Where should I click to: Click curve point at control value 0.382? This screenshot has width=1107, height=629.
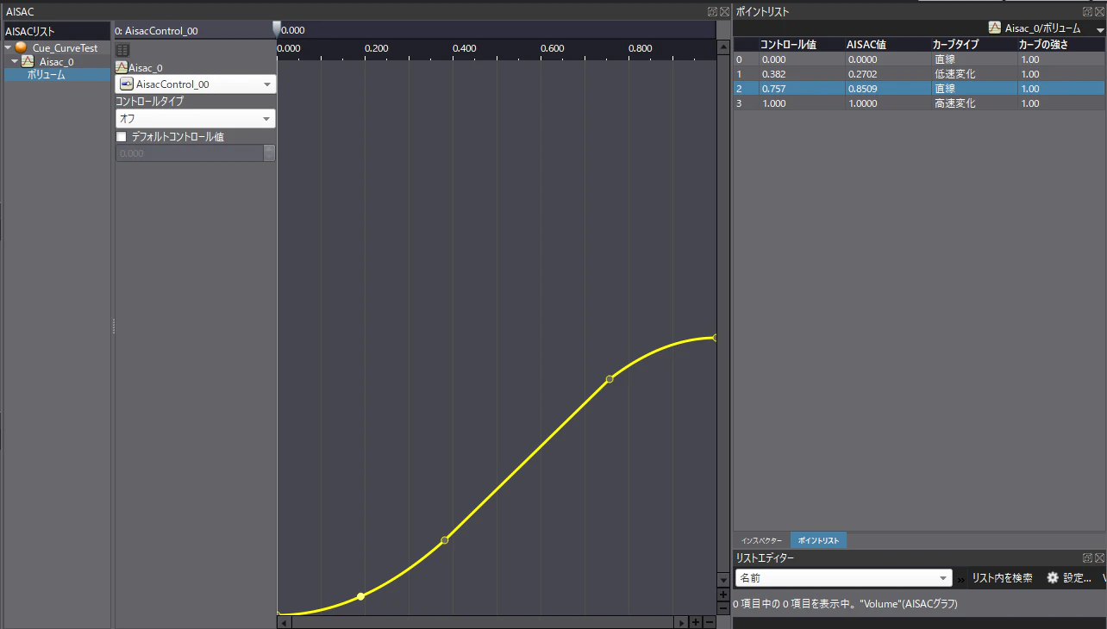pos(445,540)
